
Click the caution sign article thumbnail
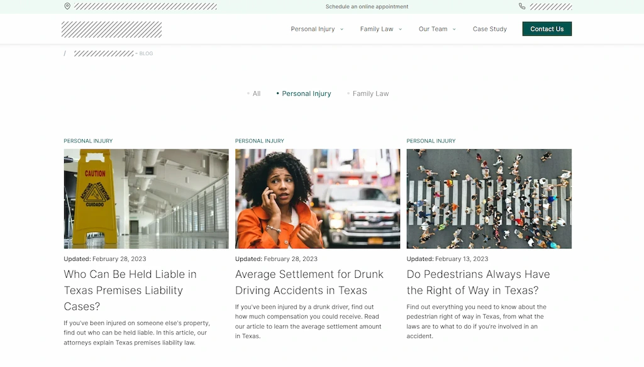(146, 198)
